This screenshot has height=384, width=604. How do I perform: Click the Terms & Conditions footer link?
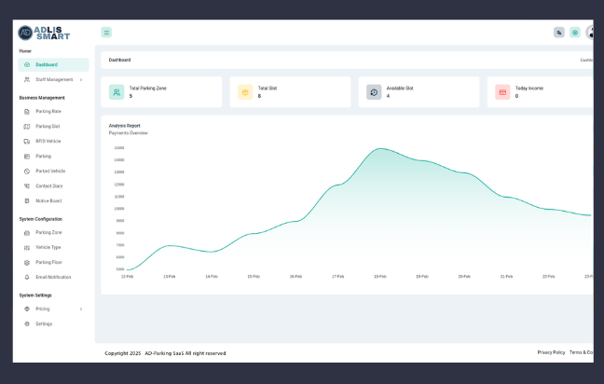click(x=582, y=352)
